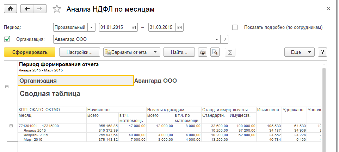Viewport: 339px width, 152px height.
Task: Click the Сформировать button
Action: 30,52
